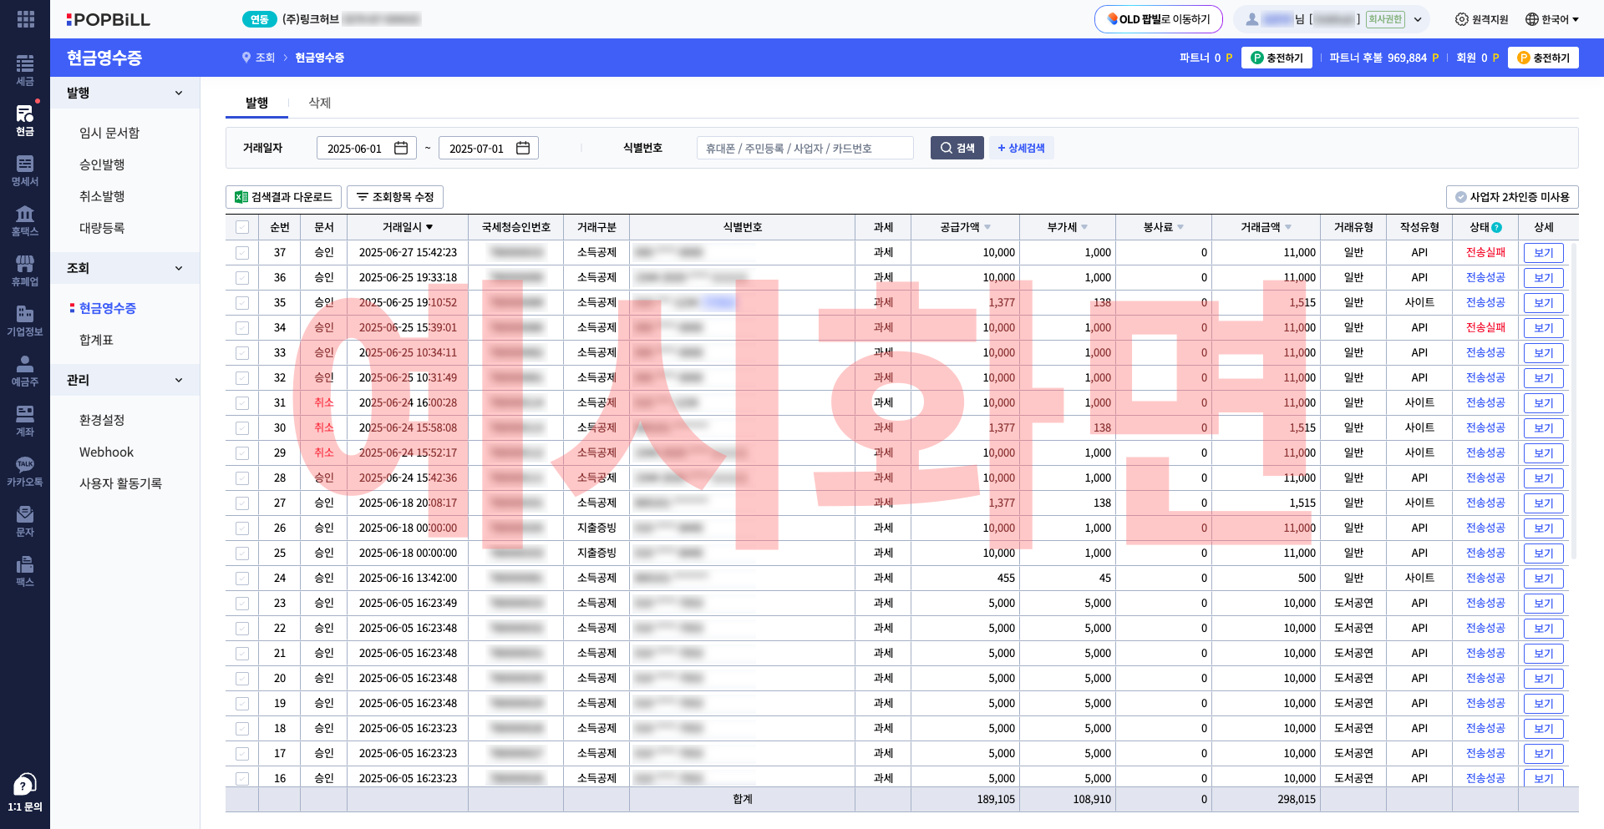Check the row 31 checkbox
Image resolution: width=1604 pixels, height=829 pixels.
pyautogui.click(x=242, y=402)
